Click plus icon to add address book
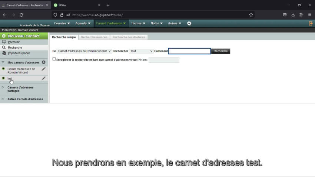The width and height of the screenshot is (315, 177). (x=43, y=62)
